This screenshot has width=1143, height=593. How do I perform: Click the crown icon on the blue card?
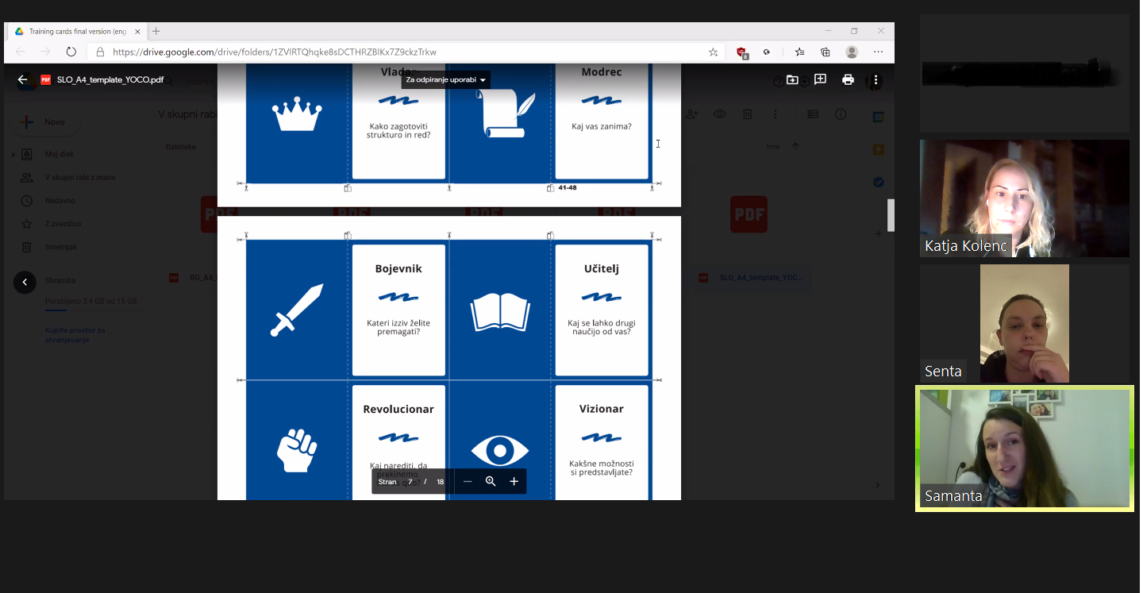[297, 115]
